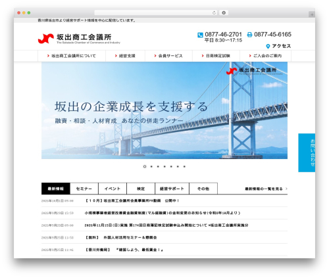Select the seventh carousel dot
Image resolution: width=329 pixels, height=278 pixels.
pos(184,166)
